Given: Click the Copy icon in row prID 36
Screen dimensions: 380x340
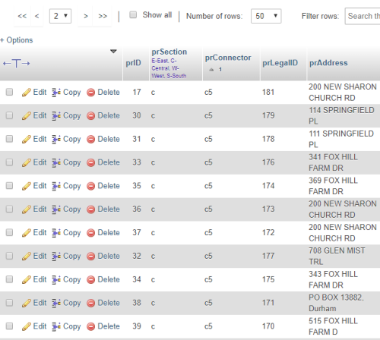Looking at the screenshot, I should pos(56,209).
